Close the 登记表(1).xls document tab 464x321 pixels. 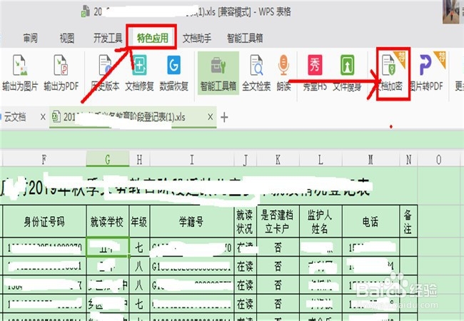click(x=210, y=117)
